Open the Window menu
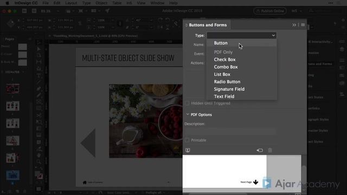The height and width of the screenshot is (195, 347). coord(157,3)
